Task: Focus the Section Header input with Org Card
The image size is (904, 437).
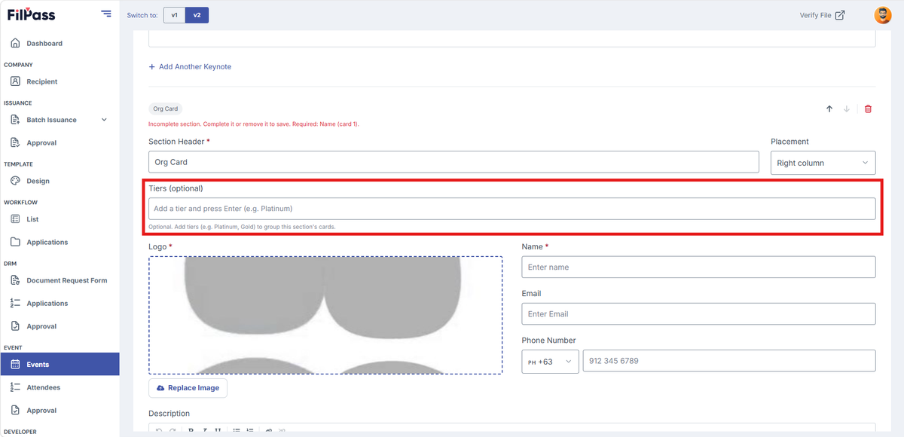Action: click(454, 162)
